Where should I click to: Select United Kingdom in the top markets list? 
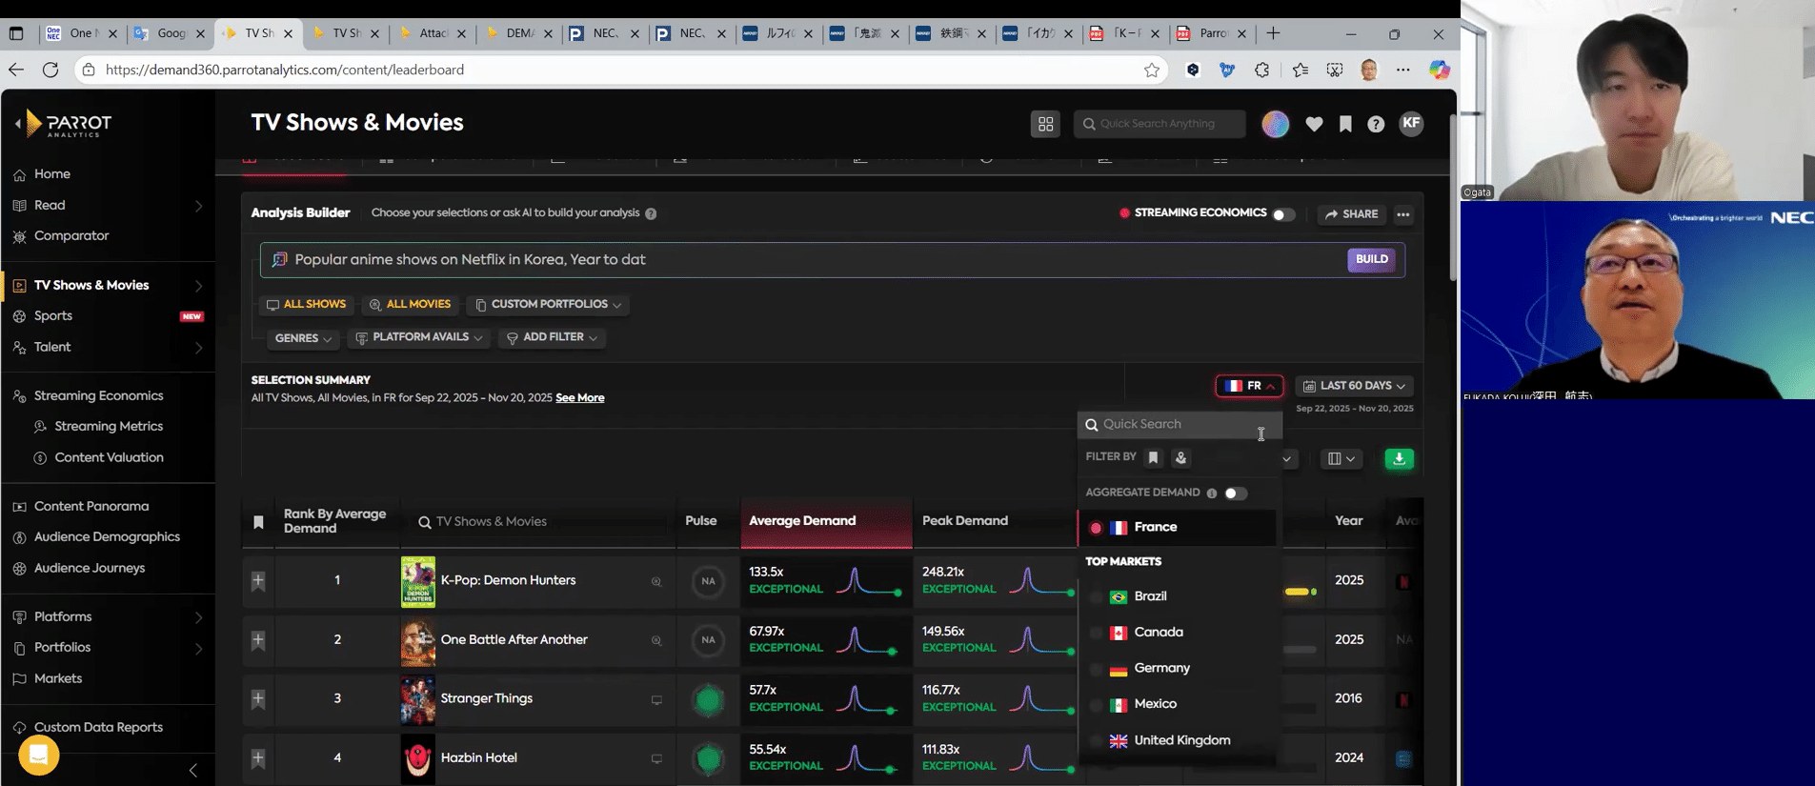[x=1178, y=740]
